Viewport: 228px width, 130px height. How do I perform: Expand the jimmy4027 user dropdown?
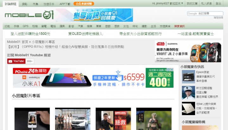[168, 3]
